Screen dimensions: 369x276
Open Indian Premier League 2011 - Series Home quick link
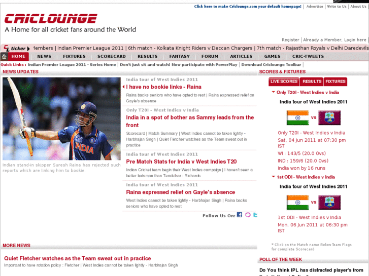(72, 65)
